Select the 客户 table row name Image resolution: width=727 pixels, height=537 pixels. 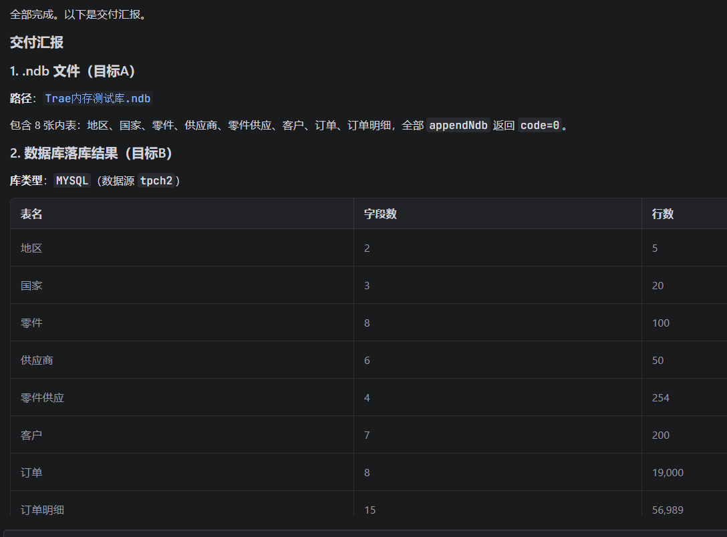click(31, 435)
